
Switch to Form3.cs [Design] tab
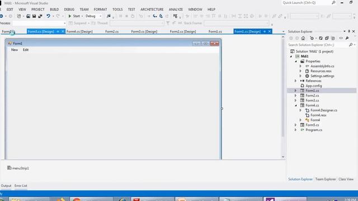144,32
